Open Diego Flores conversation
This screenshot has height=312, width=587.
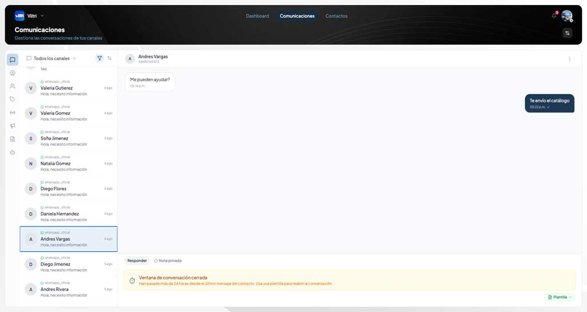pyautogui.click(x=69, y=189)
